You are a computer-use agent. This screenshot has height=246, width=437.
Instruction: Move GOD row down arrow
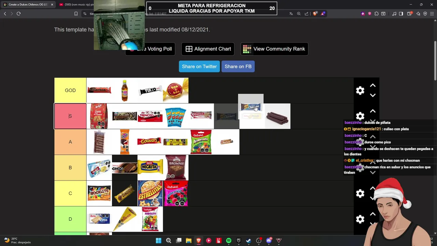[373, 95]
